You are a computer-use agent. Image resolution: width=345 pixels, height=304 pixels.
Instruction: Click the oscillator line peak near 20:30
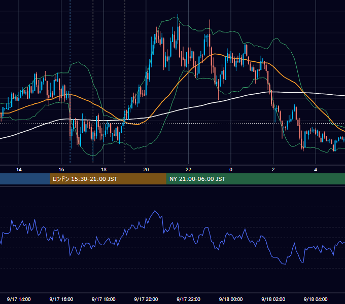[155, 211]
